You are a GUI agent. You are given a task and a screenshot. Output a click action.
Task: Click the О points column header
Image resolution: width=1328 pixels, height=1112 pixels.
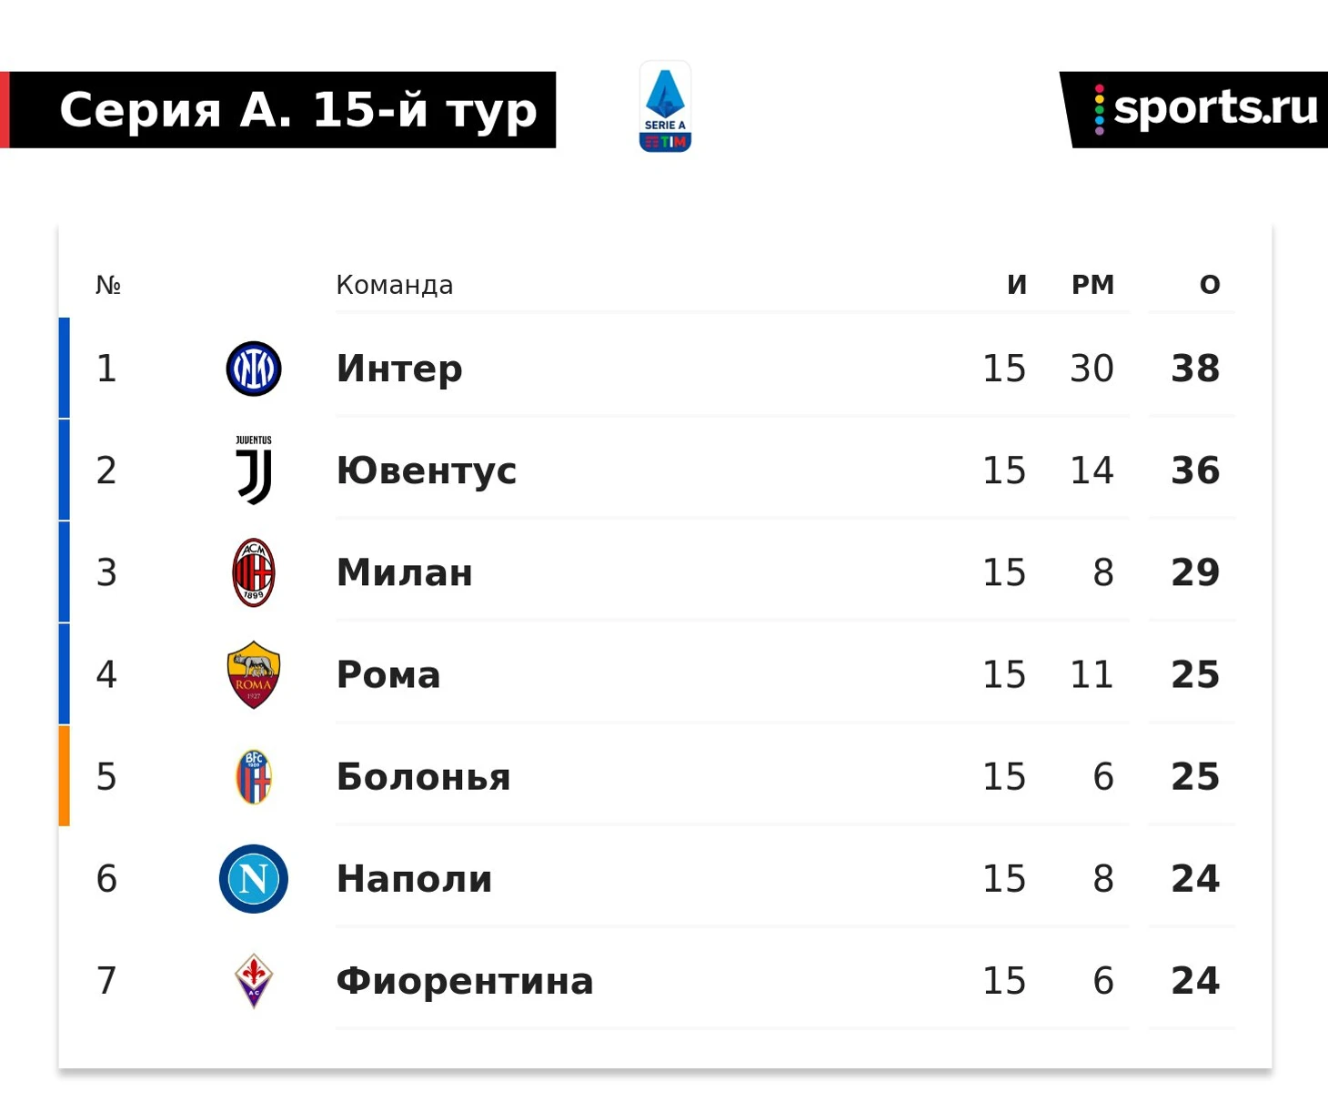(x=1210, y=285)
